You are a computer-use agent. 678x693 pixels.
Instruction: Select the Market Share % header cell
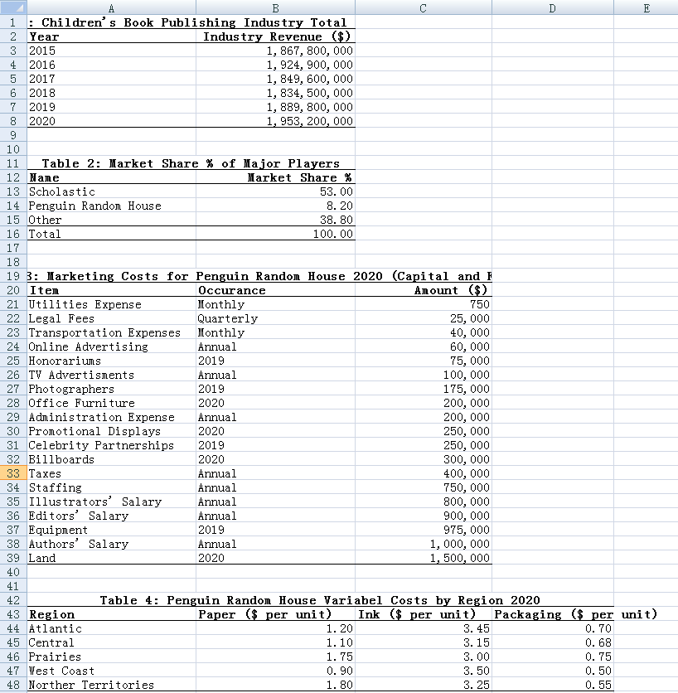pos(275,177)
